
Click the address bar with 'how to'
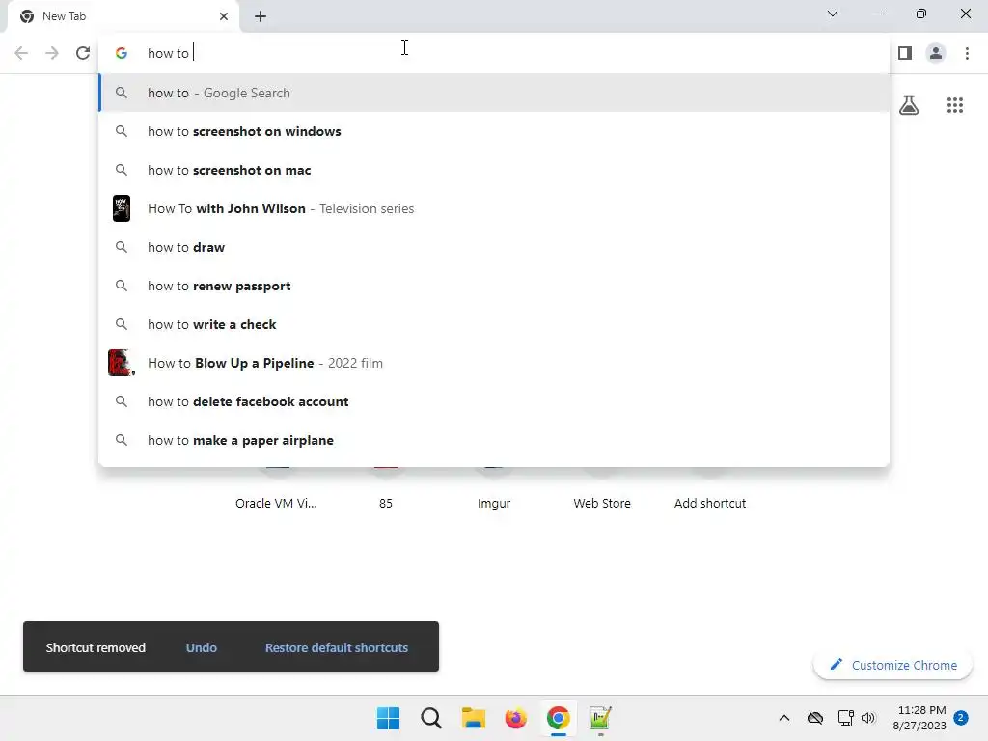tap(494, 53)
